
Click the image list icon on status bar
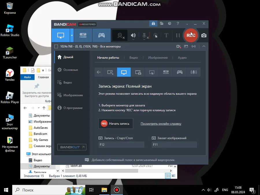tap(186, 47)
